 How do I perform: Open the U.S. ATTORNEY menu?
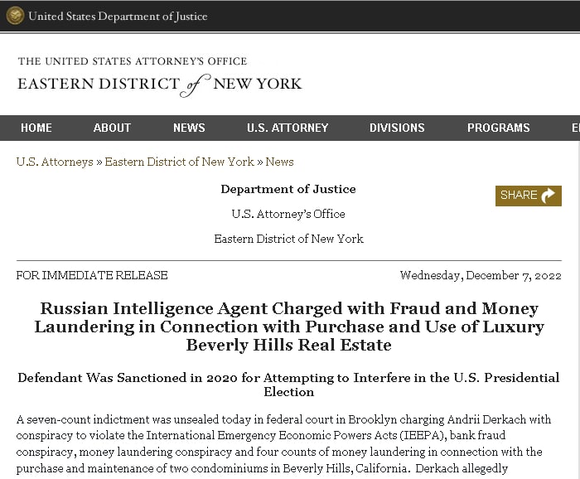point(288,128)
